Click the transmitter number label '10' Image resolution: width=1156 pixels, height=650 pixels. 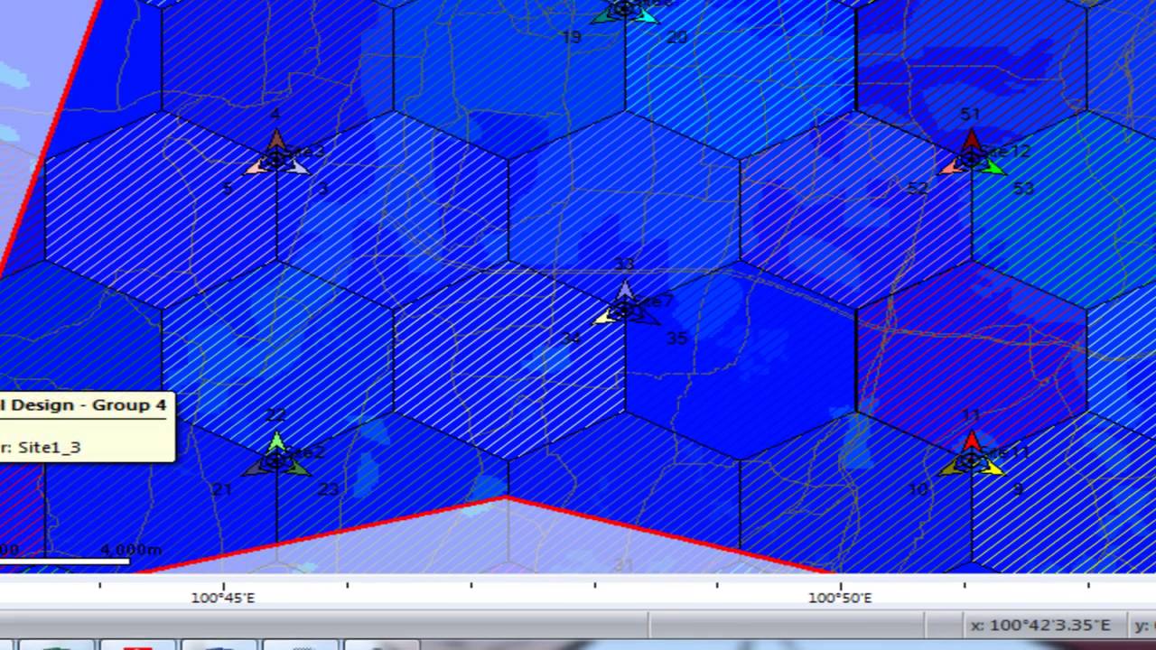click(x=918, y=489)
